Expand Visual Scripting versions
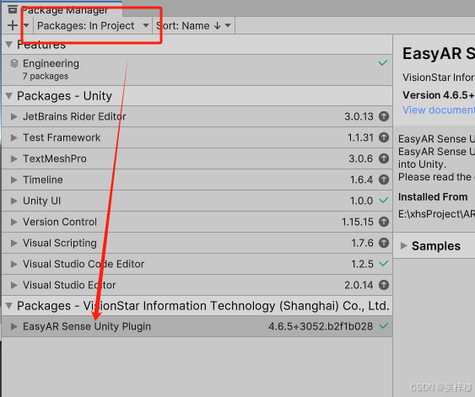Image resolution: width=475 pixels, height=397 pixels. click(14, 243)
